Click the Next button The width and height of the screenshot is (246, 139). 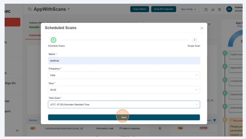124,117
